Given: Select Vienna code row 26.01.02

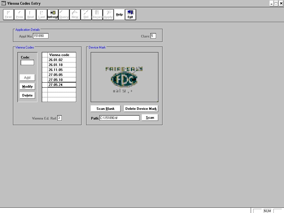Looking at the screenshot, I should click(62, 60).
